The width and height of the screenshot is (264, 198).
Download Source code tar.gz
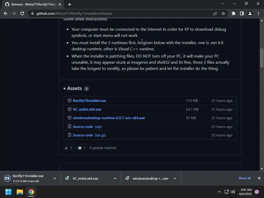click(x=89, y=135)
